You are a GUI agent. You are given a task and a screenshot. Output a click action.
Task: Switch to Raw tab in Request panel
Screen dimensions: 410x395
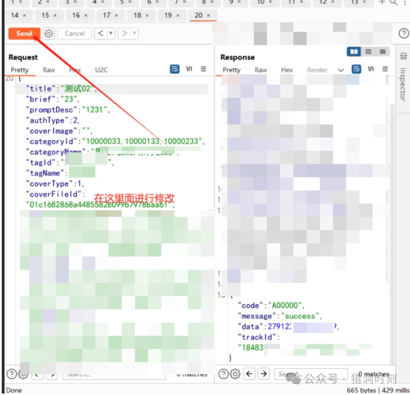point(49,70)
